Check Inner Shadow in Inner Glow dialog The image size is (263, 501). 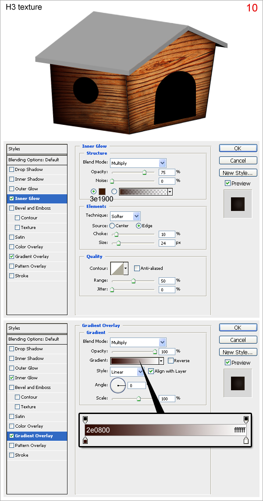pos(12,179)
